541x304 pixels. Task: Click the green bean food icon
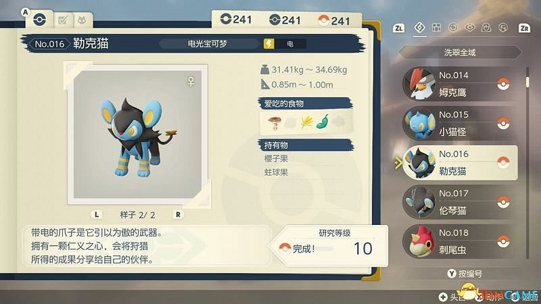[323, 122]
